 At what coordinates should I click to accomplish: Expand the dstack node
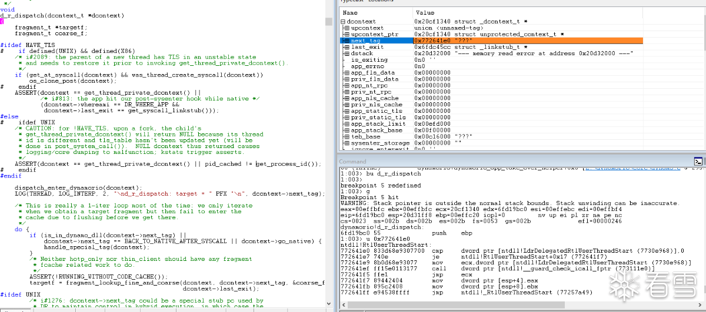click(347, 53)
